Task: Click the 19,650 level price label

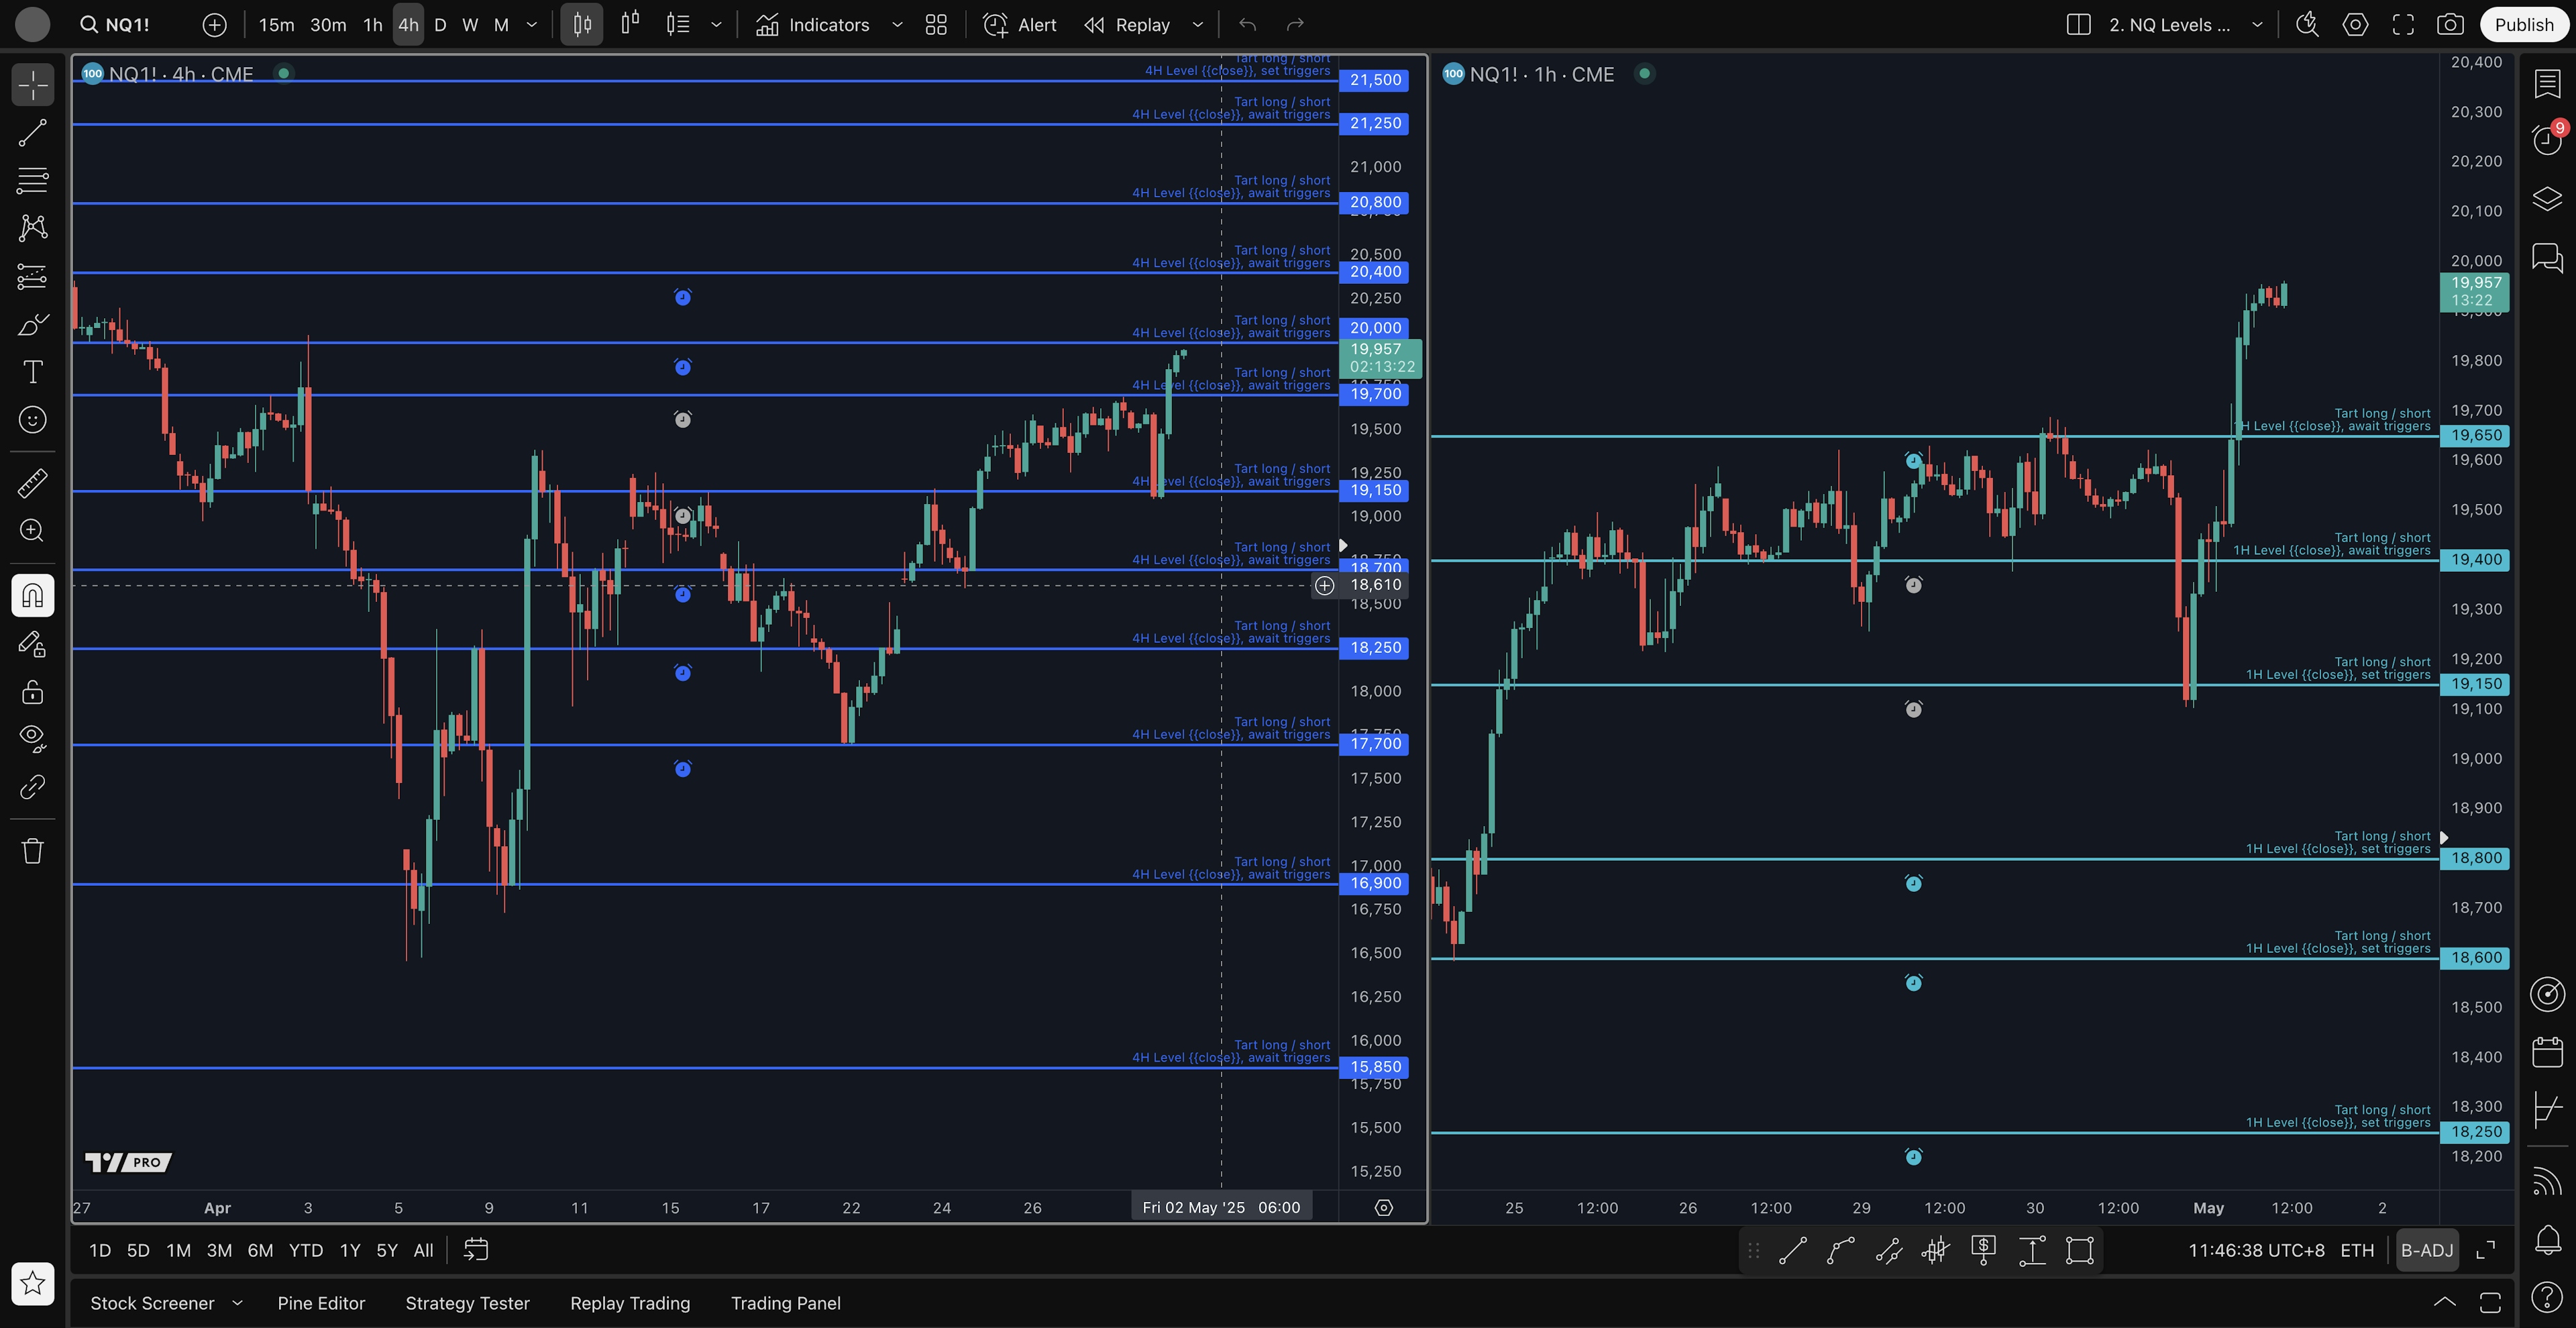Action: [2475, 435]
